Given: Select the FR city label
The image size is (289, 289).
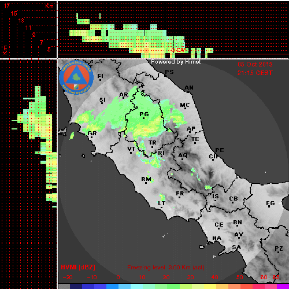Looking at the screenshot, I should click(180, 193).
